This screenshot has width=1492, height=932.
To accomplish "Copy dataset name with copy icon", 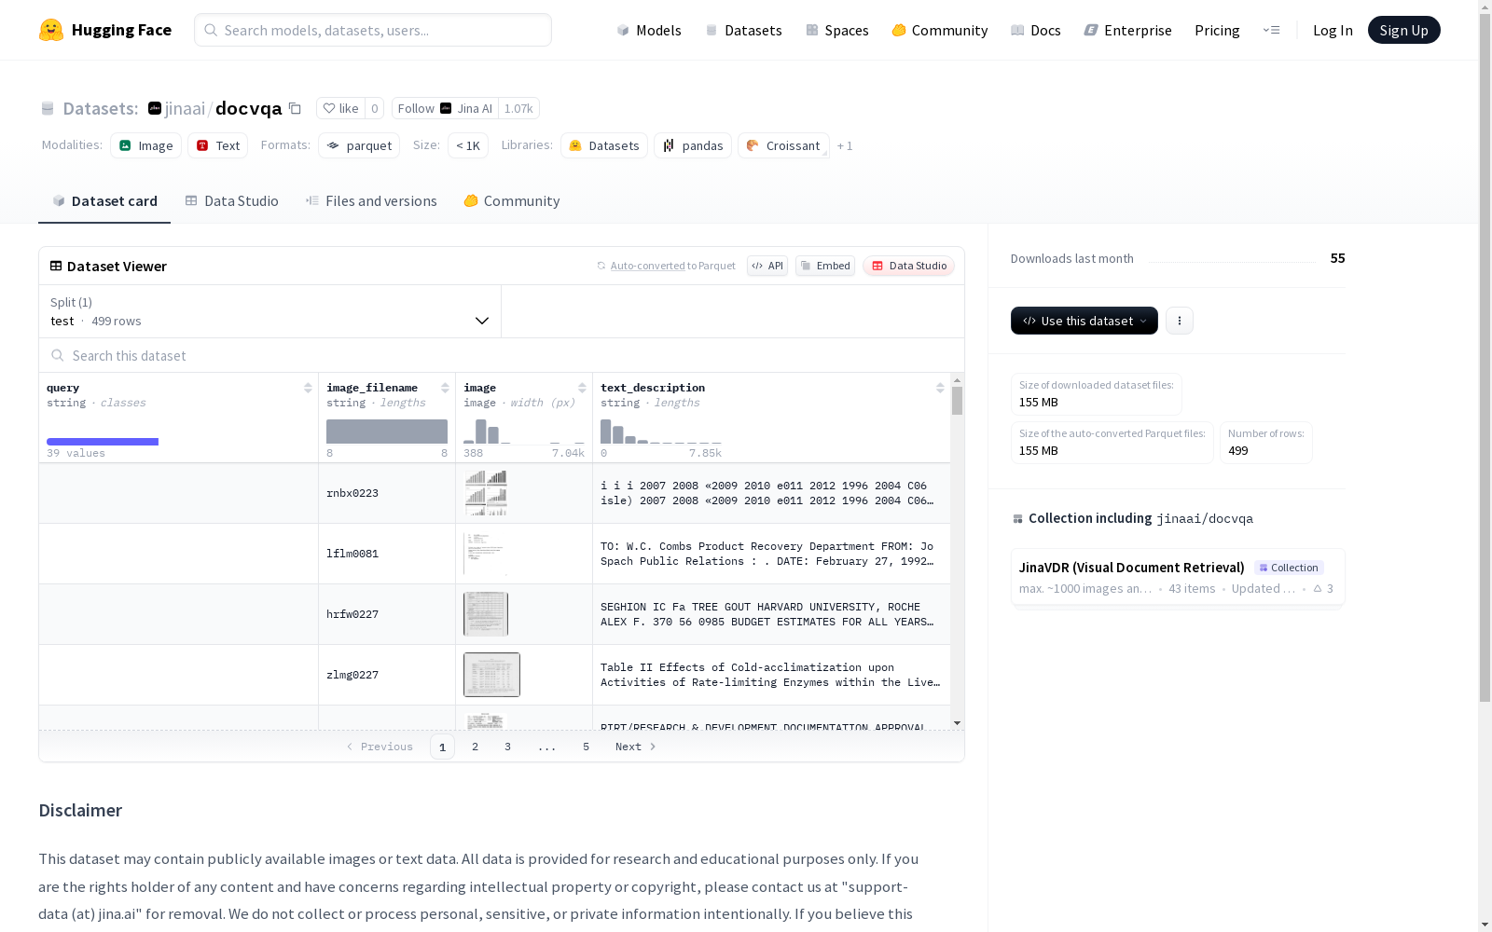I will (295, 108).
